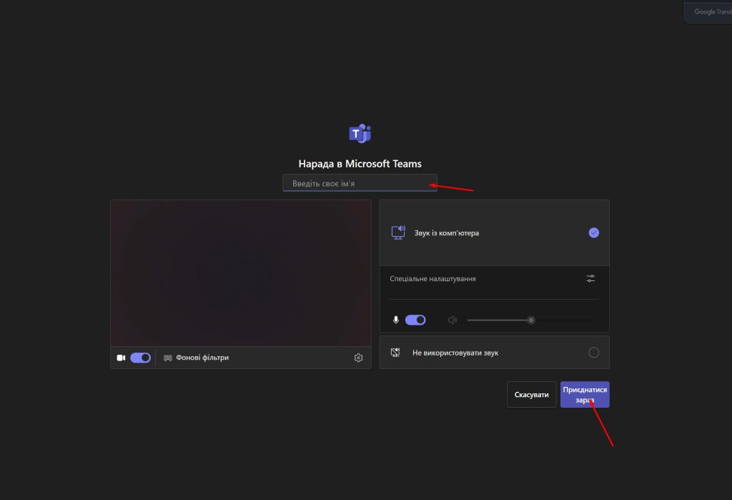Click the Введіть своє ім'я name field
Viewport: 732px width, 500px height.
359,184
